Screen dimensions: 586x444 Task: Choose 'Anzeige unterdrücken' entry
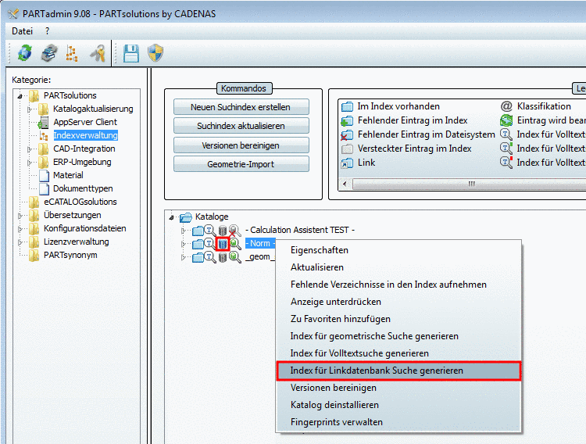(x=398, y=302)
